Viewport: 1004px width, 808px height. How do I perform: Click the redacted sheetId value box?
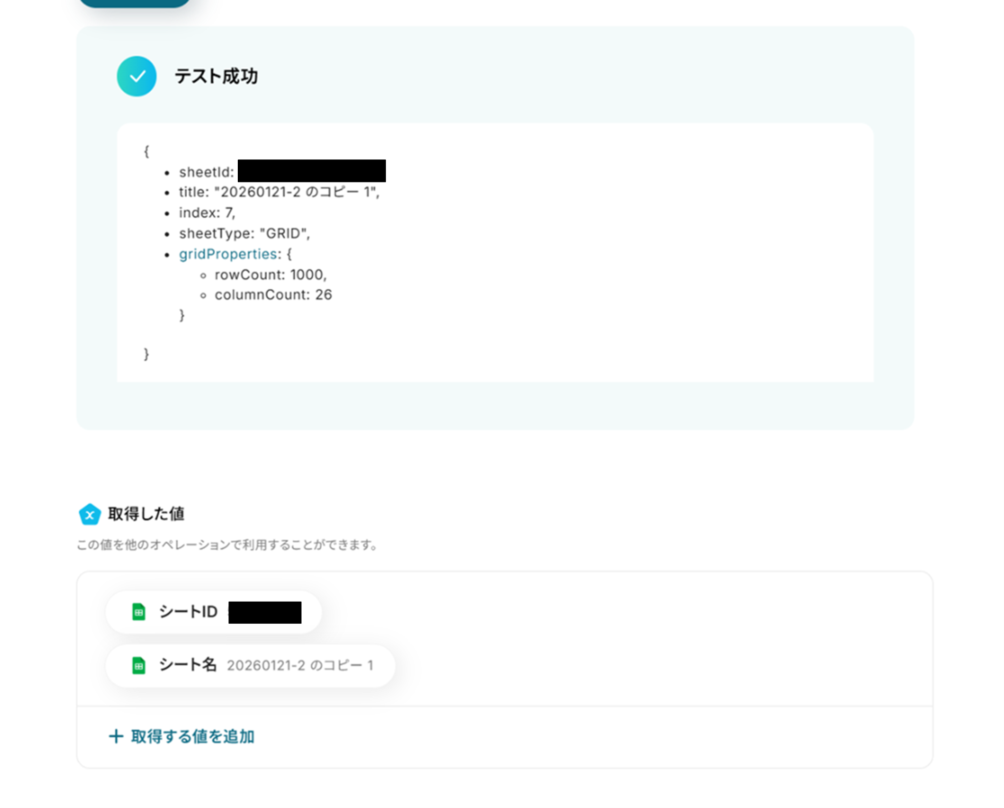pos(311,171)
